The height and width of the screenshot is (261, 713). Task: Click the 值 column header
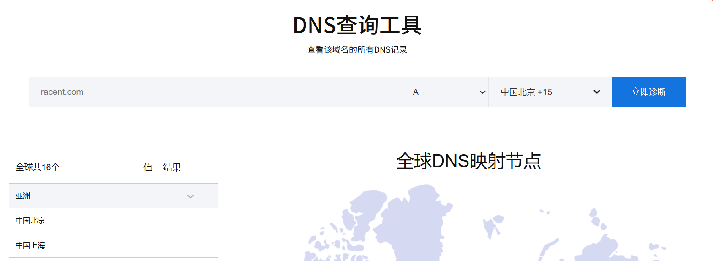147,168
